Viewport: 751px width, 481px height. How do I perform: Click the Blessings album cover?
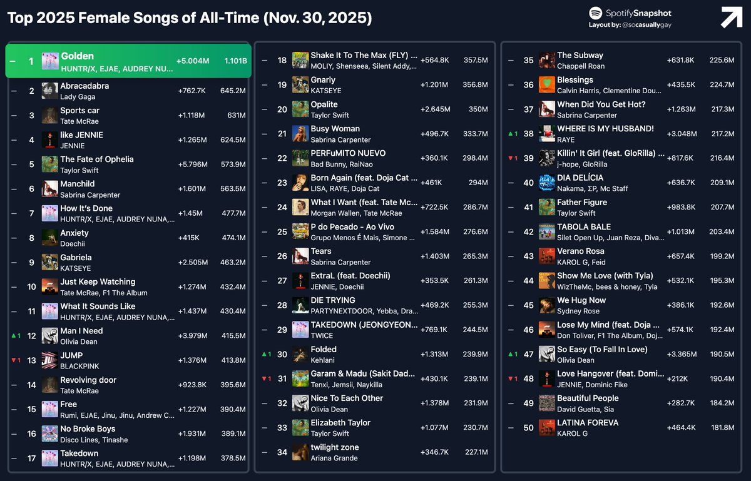pos(547,84)
